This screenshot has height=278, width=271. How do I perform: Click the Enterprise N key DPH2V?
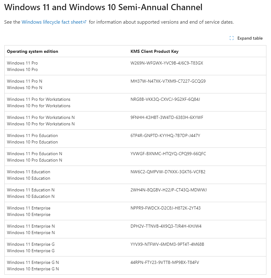pos(166,226)
